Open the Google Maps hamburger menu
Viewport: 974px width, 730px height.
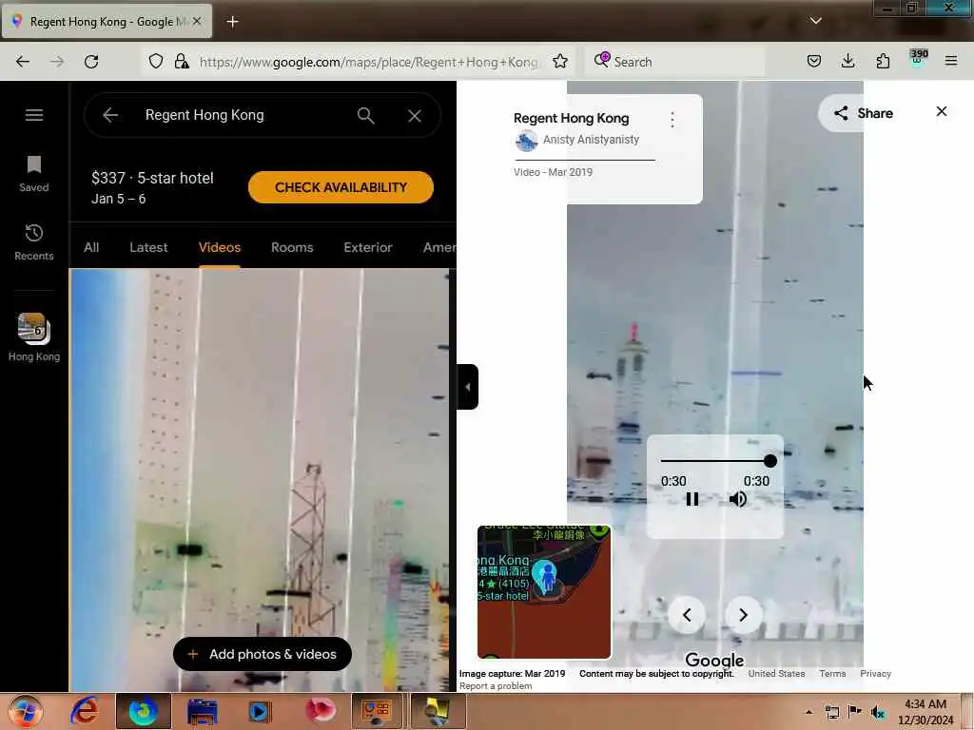point(34,115)
